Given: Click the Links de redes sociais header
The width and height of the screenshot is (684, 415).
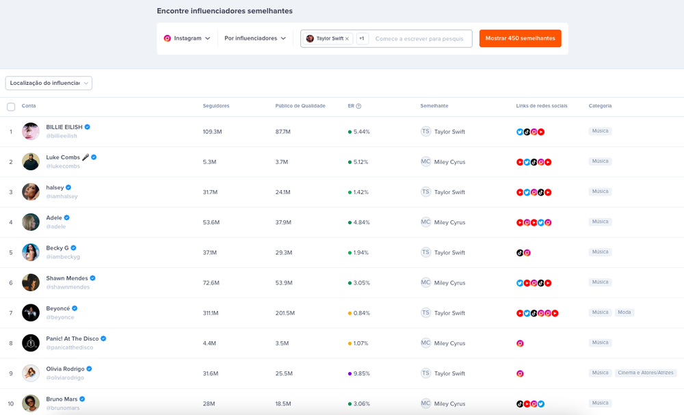Looking at the screenshot, I should (x=541, y=106).
